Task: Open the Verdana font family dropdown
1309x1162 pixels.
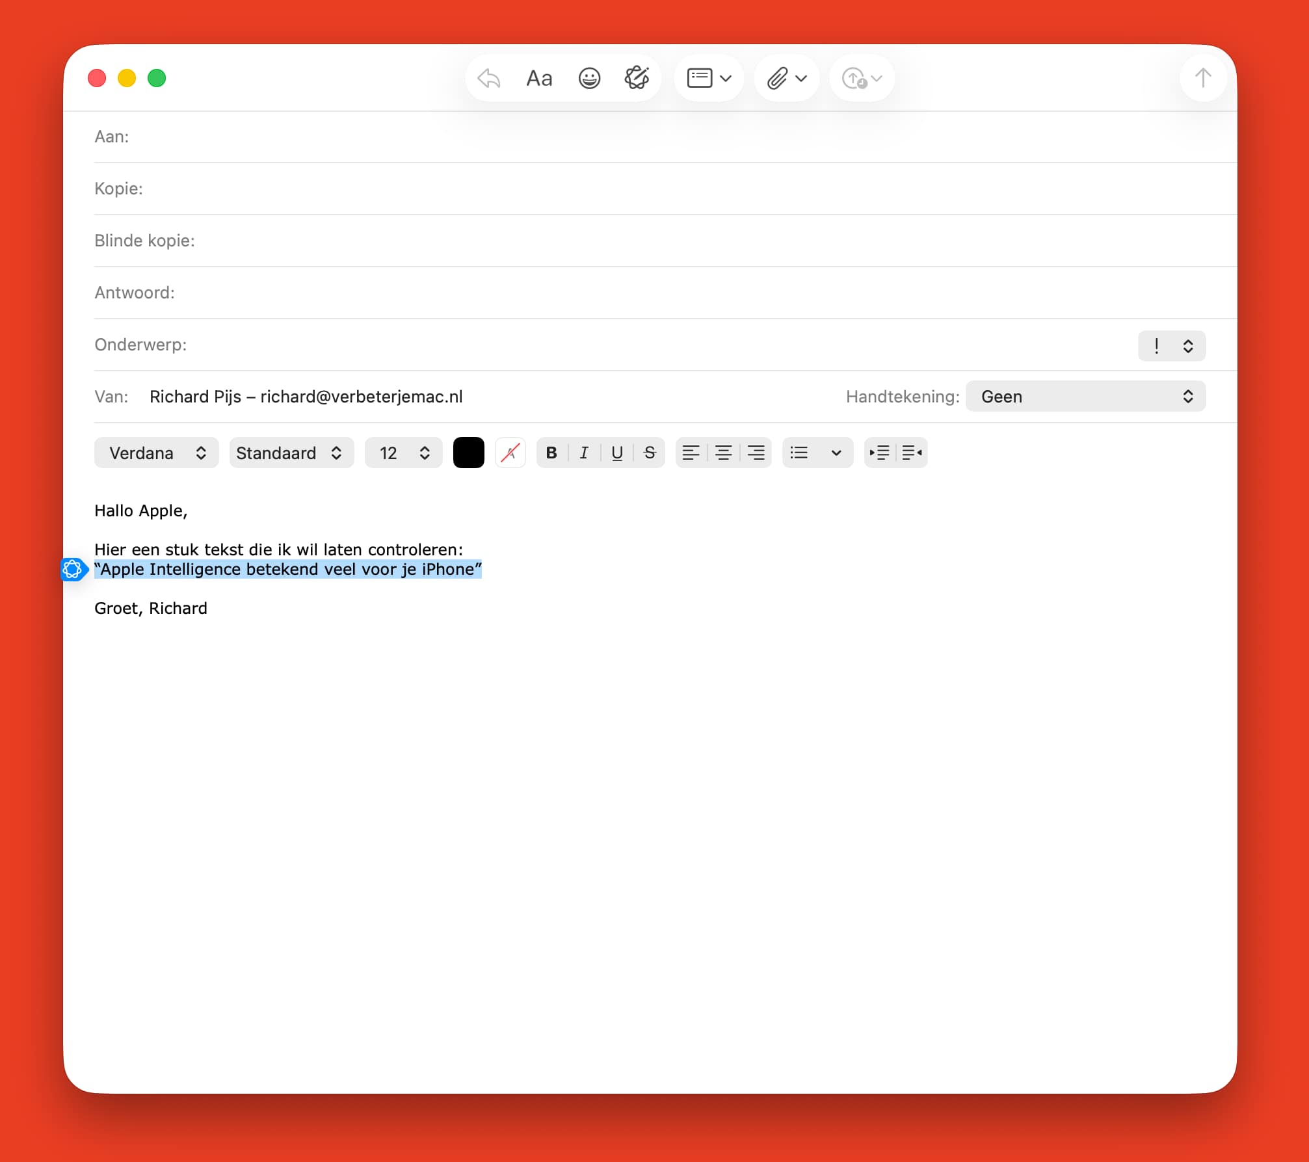Action: (x=156, y=453)
